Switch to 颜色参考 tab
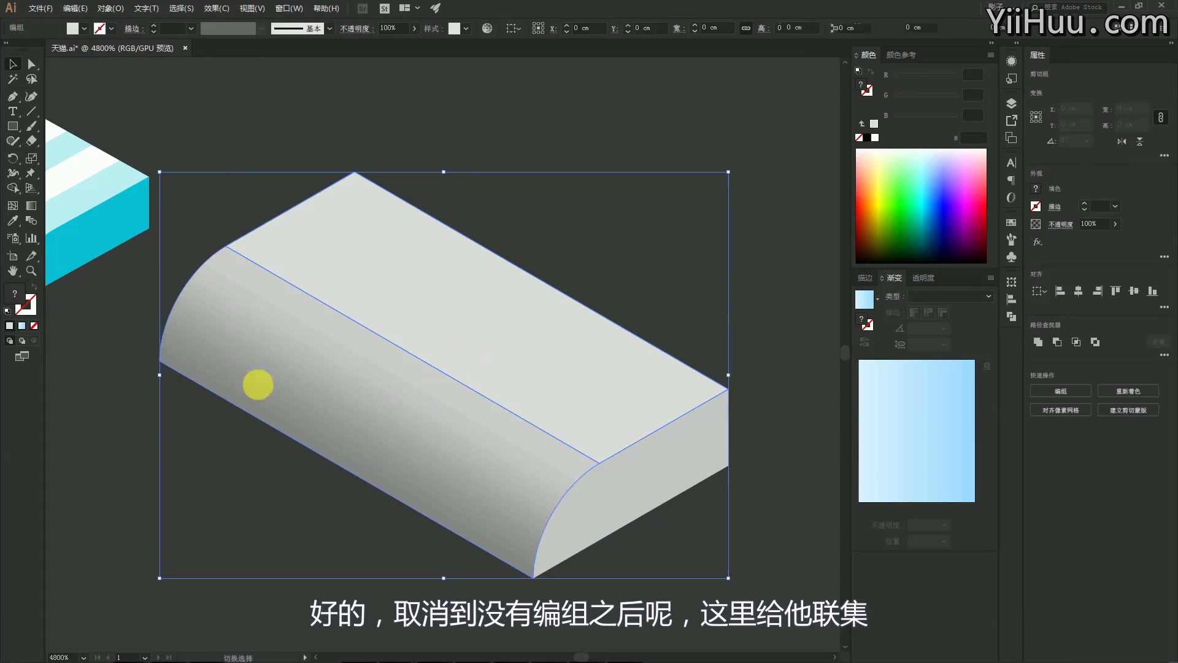The height and width of the screenshot is (663, 1178). point(901,54)
